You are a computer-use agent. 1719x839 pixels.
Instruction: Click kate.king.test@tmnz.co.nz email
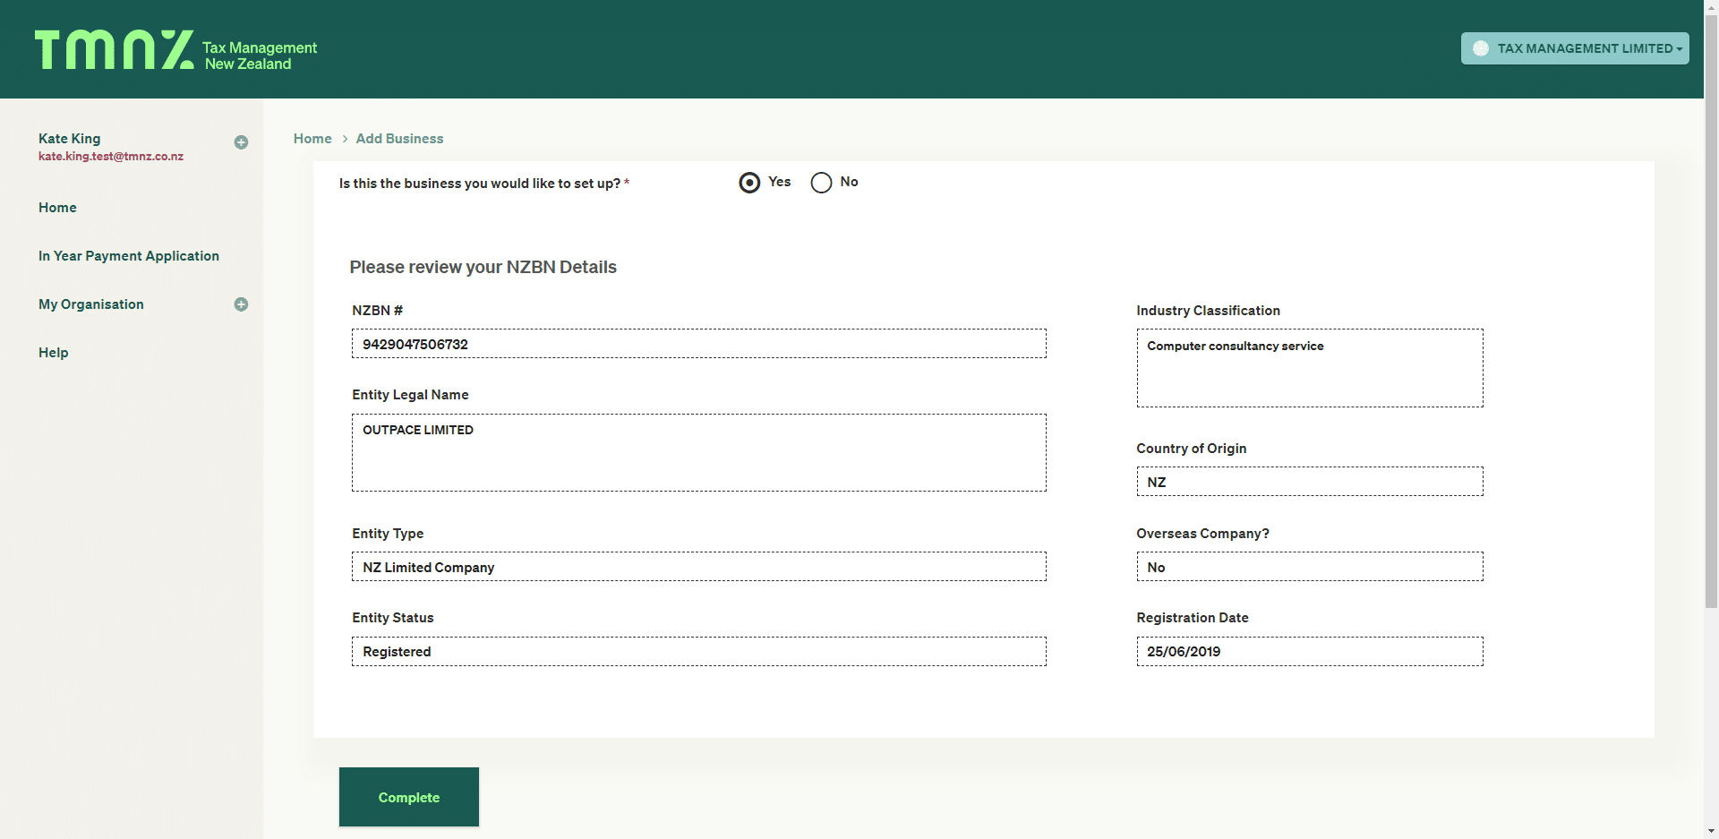point(111,157)
